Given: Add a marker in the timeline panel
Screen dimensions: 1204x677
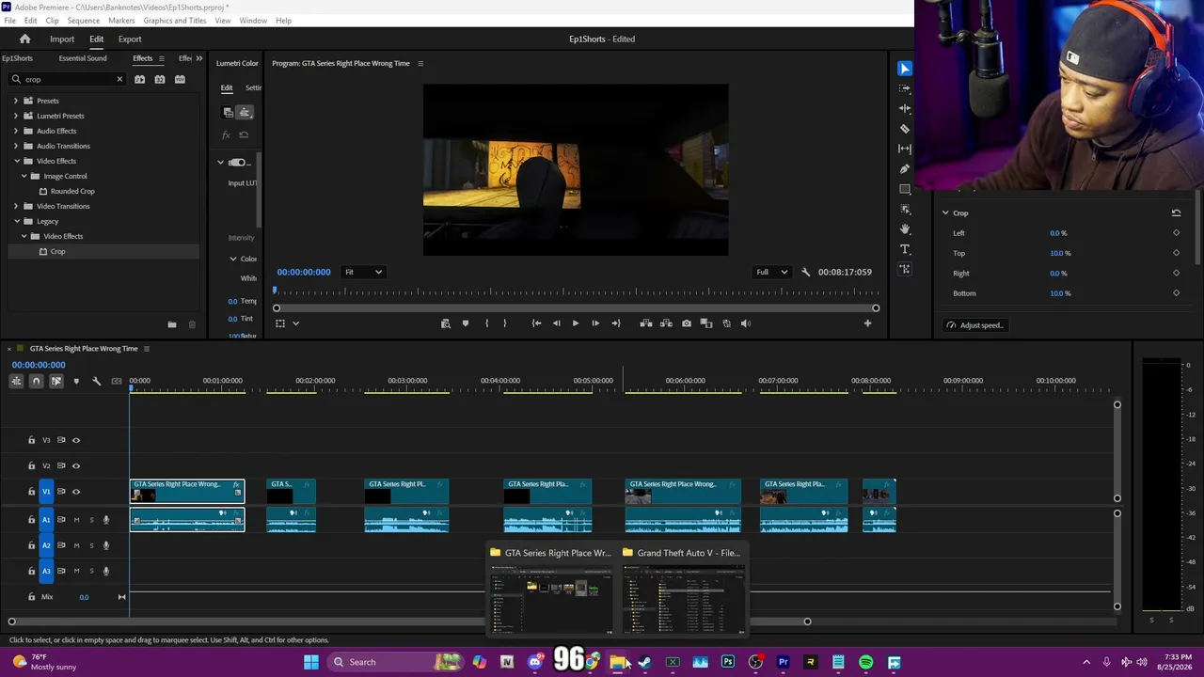Looking at the screenshot, I should pos(76,381).
